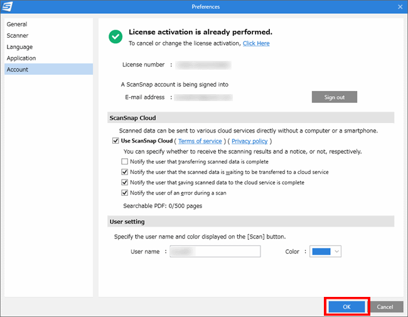Go to the Application section
The width and height of the screenshot is (408, 317).
(48, 58)
